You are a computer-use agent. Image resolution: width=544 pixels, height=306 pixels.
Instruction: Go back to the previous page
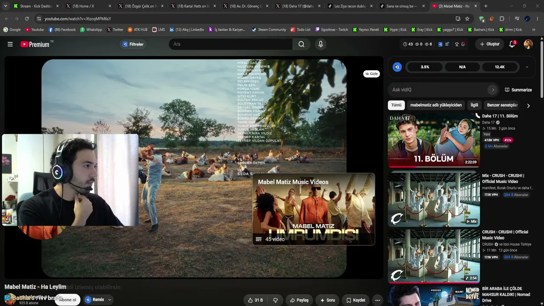6,19
